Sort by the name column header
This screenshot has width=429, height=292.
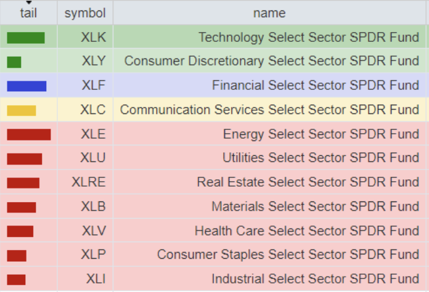click(x=269, y=13)
